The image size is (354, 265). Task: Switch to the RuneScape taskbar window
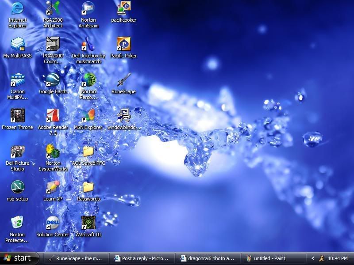tap(75, 258)
